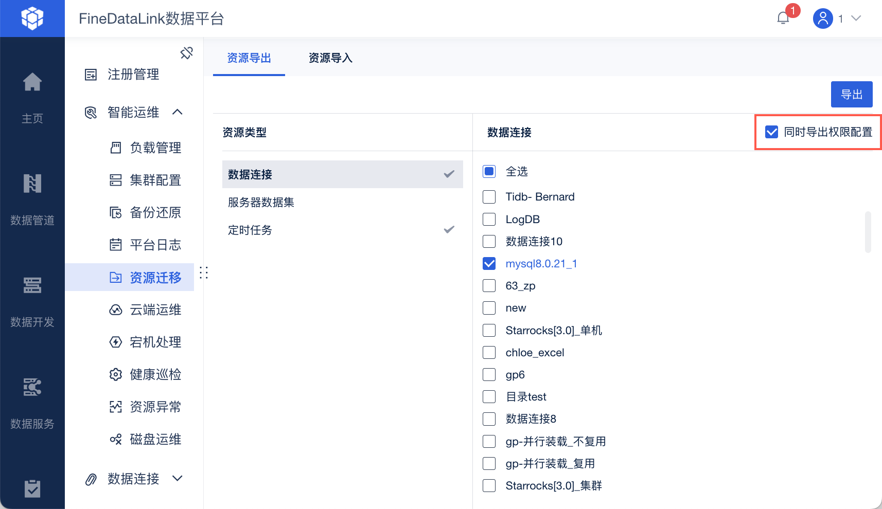Click the connection list scrollbar
Viewport: 882px width, 509px height.
pos(868,232)
